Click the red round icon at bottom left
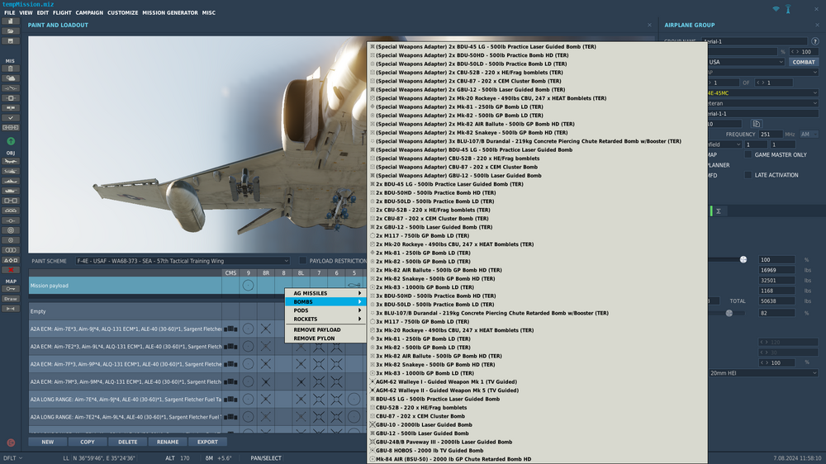Viewport: 826px width, 464px height. point(11,443)
